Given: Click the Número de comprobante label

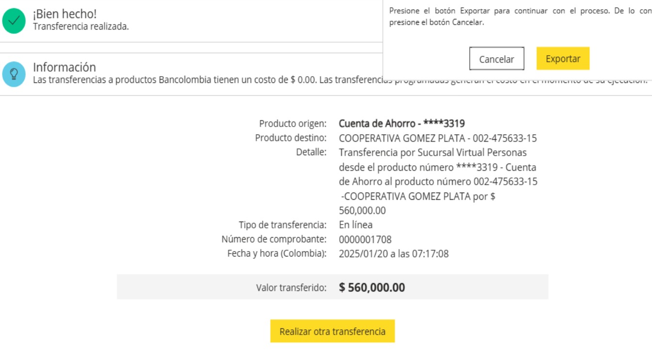Looking at the screenshot, I should pyautogui.click(x=273, y=240).
